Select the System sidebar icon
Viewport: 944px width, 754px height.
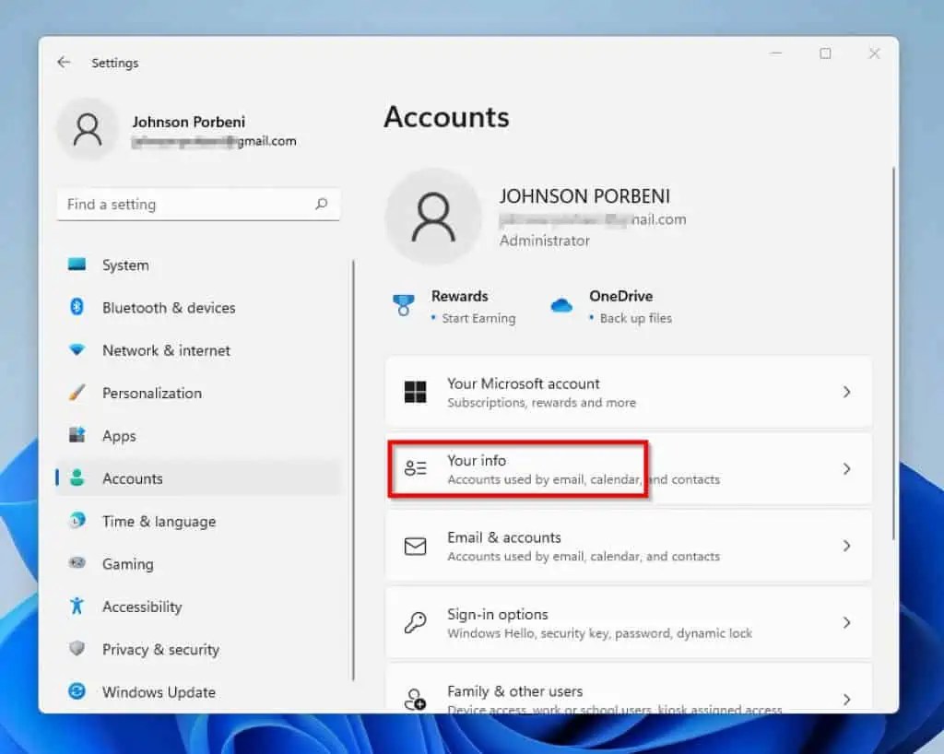(81, 265)
